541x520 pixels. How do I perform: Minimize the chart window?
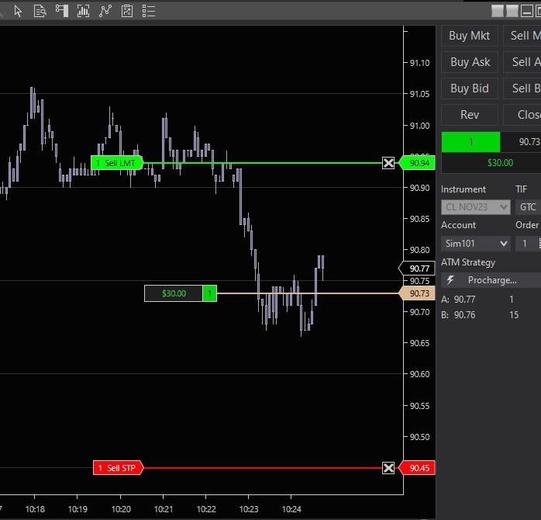coord(527,11)
